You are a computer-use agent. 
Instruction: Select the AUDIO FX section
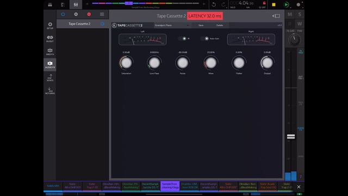(x=50, y=64)
